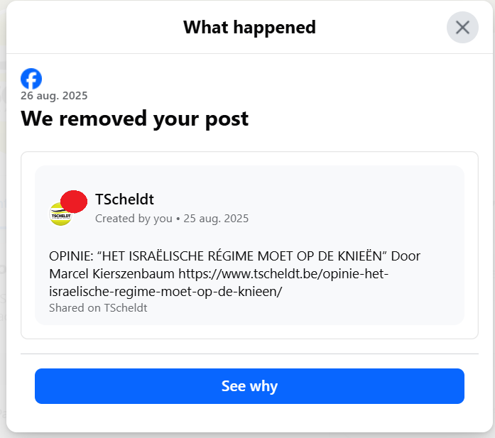Screen dimensions: 495x438
Task: Click the TScheldt page avatar
Action: click(x=60, y=214)
